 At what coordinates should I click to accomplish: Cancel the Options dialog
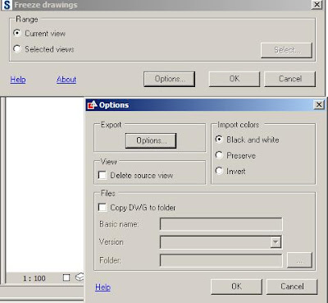292,287
